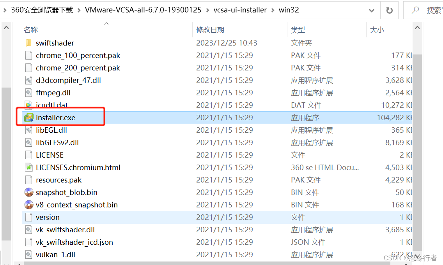Viewport: 443px width, 265px height.
Task: Click the libEGL.dll file icon
Action: coord(28,130)
